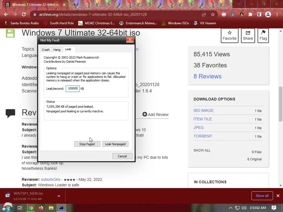
Task: Open the Extensions puzzle-piece menu
Action: point(250,14)
